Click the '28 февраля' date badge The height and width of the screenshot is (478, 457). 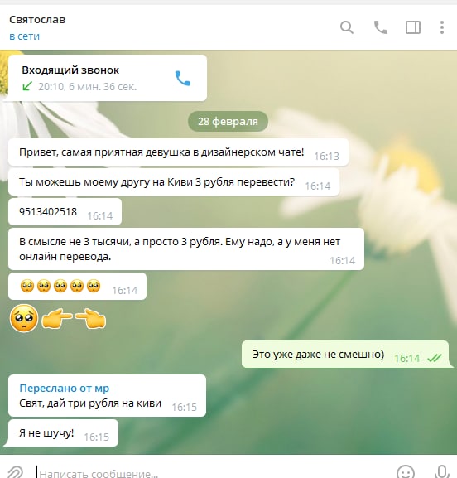[228, 121]
